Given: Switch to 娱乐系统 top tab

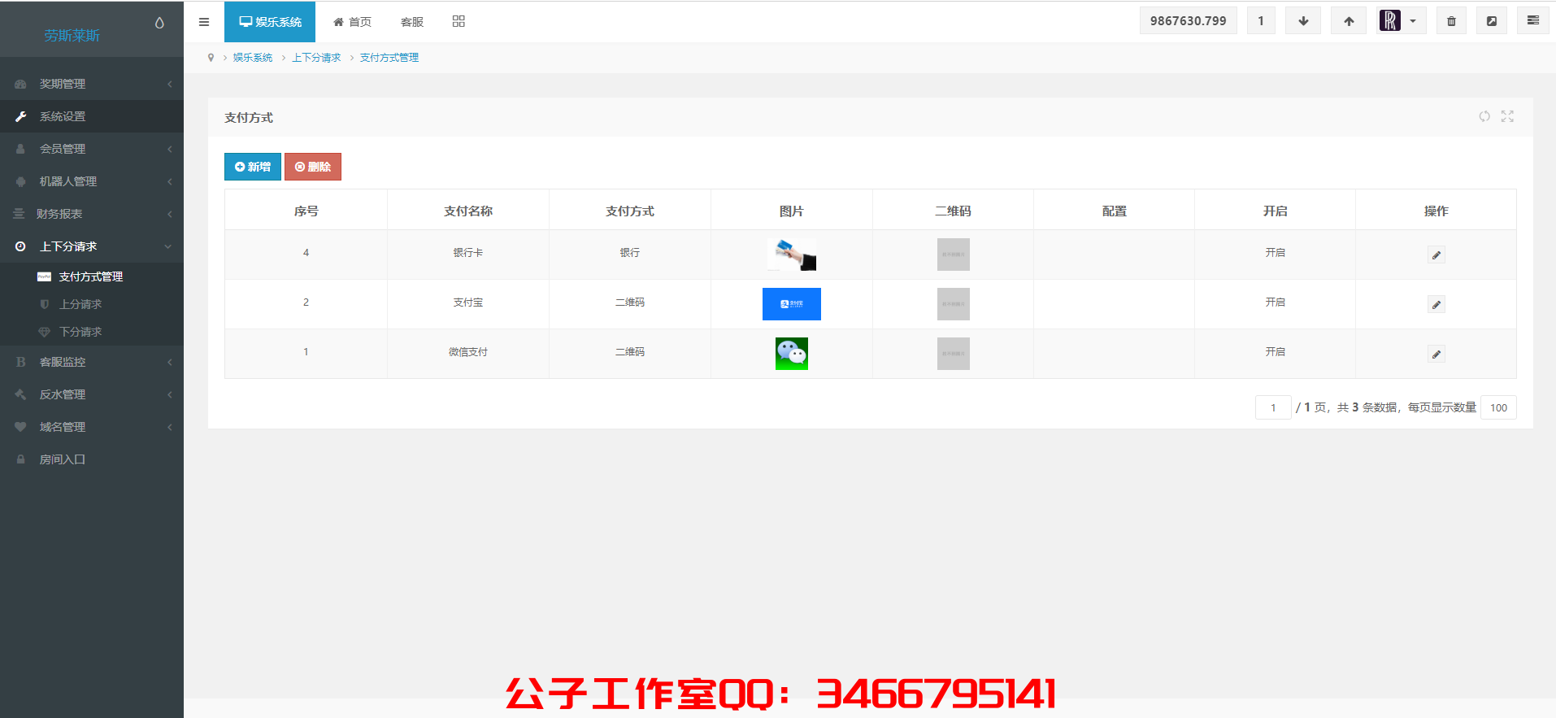Looking at the screenshot, I should click(x=270, y=22).
